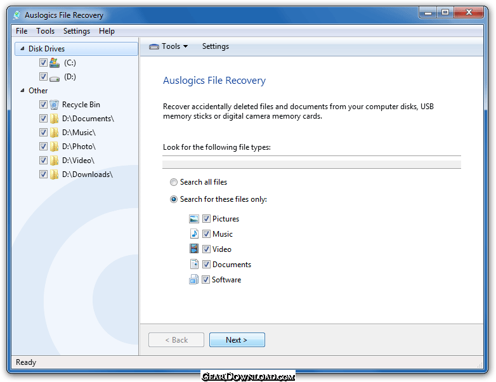Select Search for these files only radio

coord(174,199)
